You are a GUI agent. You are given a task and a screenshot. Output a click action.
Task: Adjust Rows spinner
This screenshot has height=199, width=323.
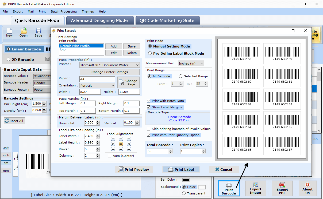(x=98, y=149)
